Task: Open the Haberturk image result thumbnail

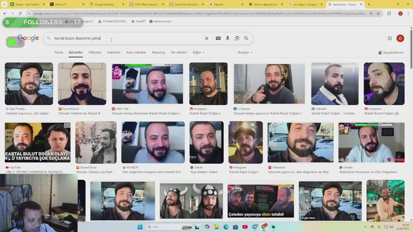Action: pos(300,142)
